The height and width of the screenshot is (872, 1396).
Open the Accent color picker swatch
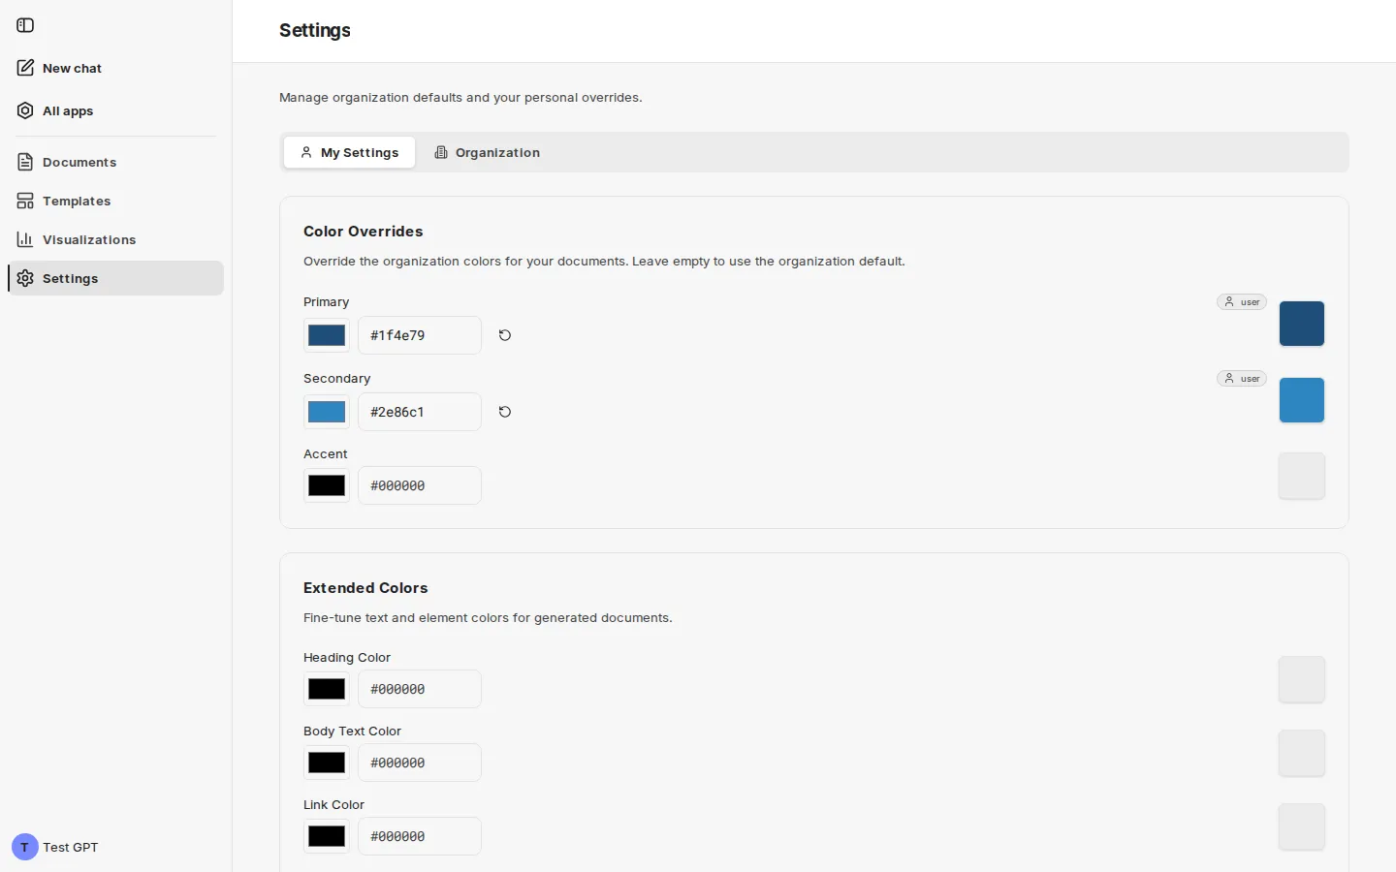coord(327,485)
